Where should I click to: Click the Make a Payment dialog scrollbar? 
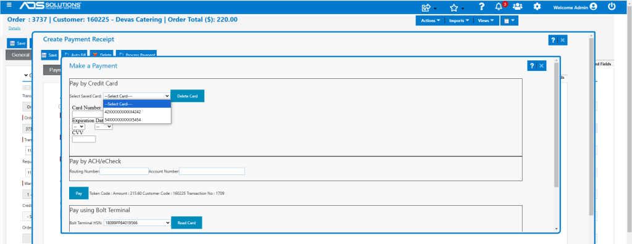pyautogui.click(x=557, y=125)
